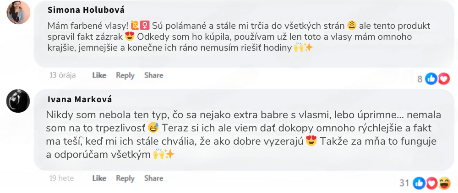Like Ivana Marková's comment

pyautogui.click(x=99, y=178)
